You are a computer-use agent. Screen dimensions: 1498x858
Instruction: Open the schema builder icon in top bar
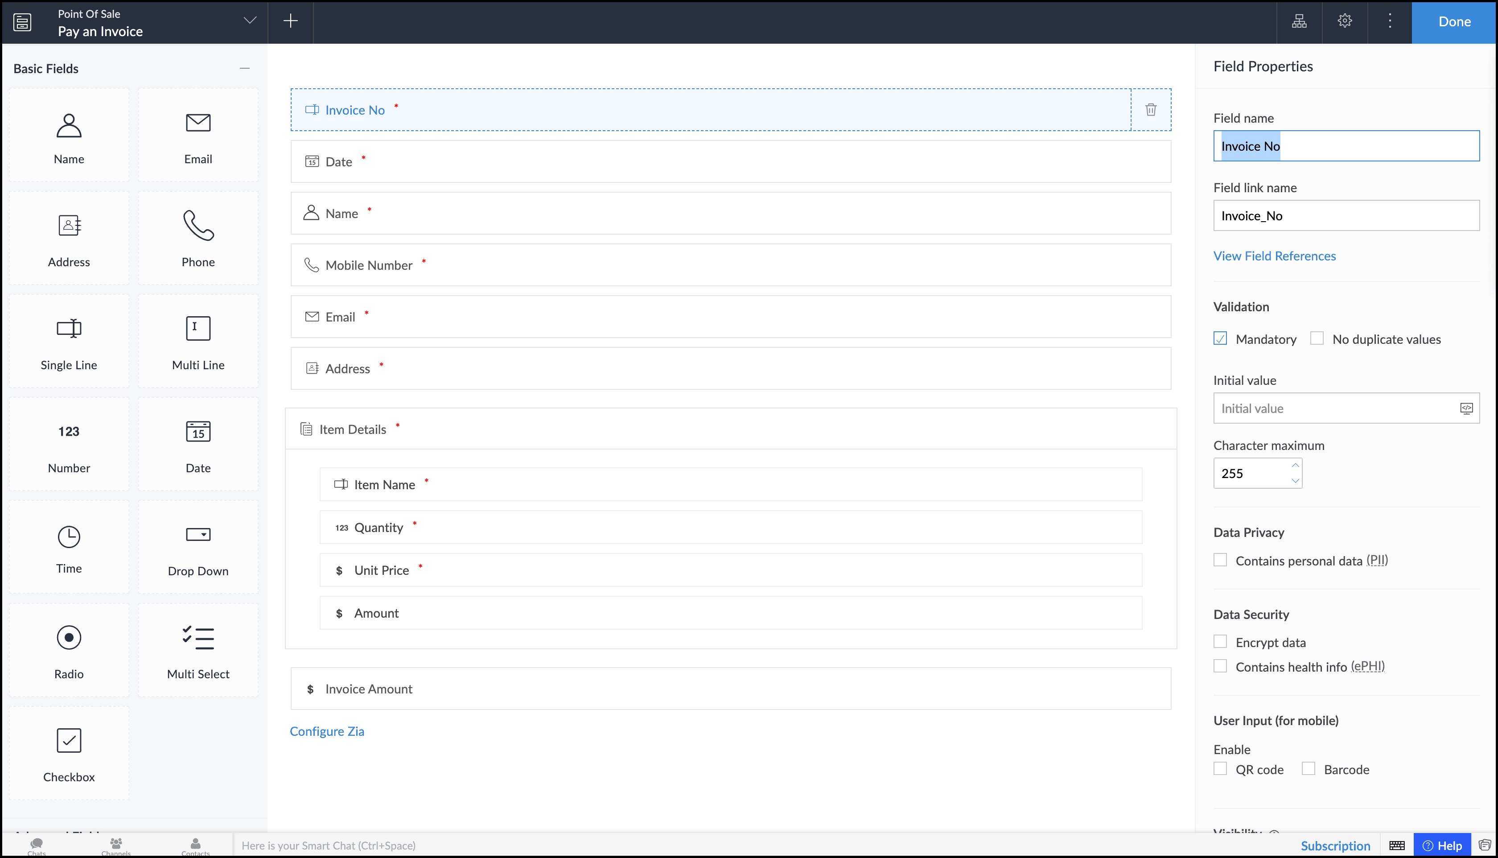pyautogui.click(x=1299, y=21)
